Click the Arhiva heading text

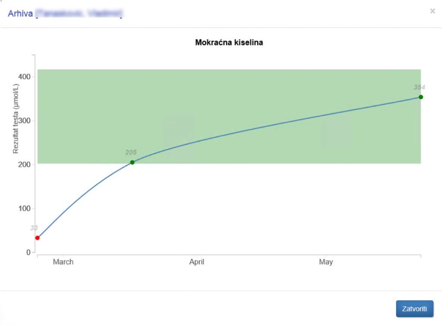pyautogui.click(x=20, y=14)
